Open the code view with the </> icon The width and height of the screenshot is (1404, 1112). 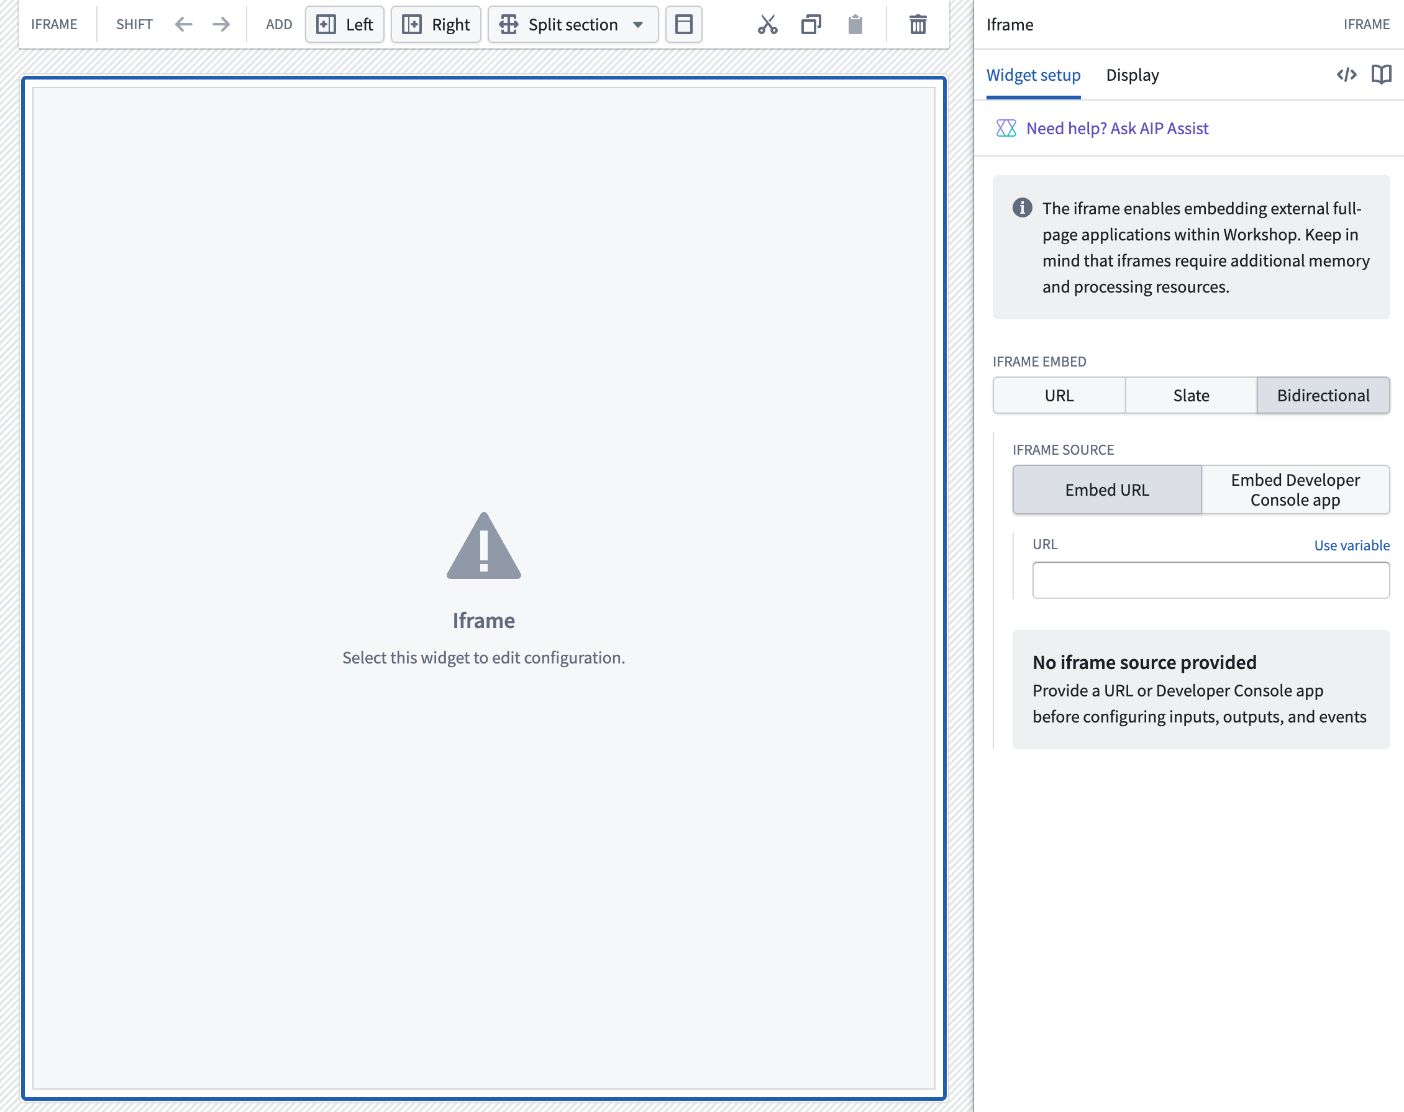[x=1346, y=74]
